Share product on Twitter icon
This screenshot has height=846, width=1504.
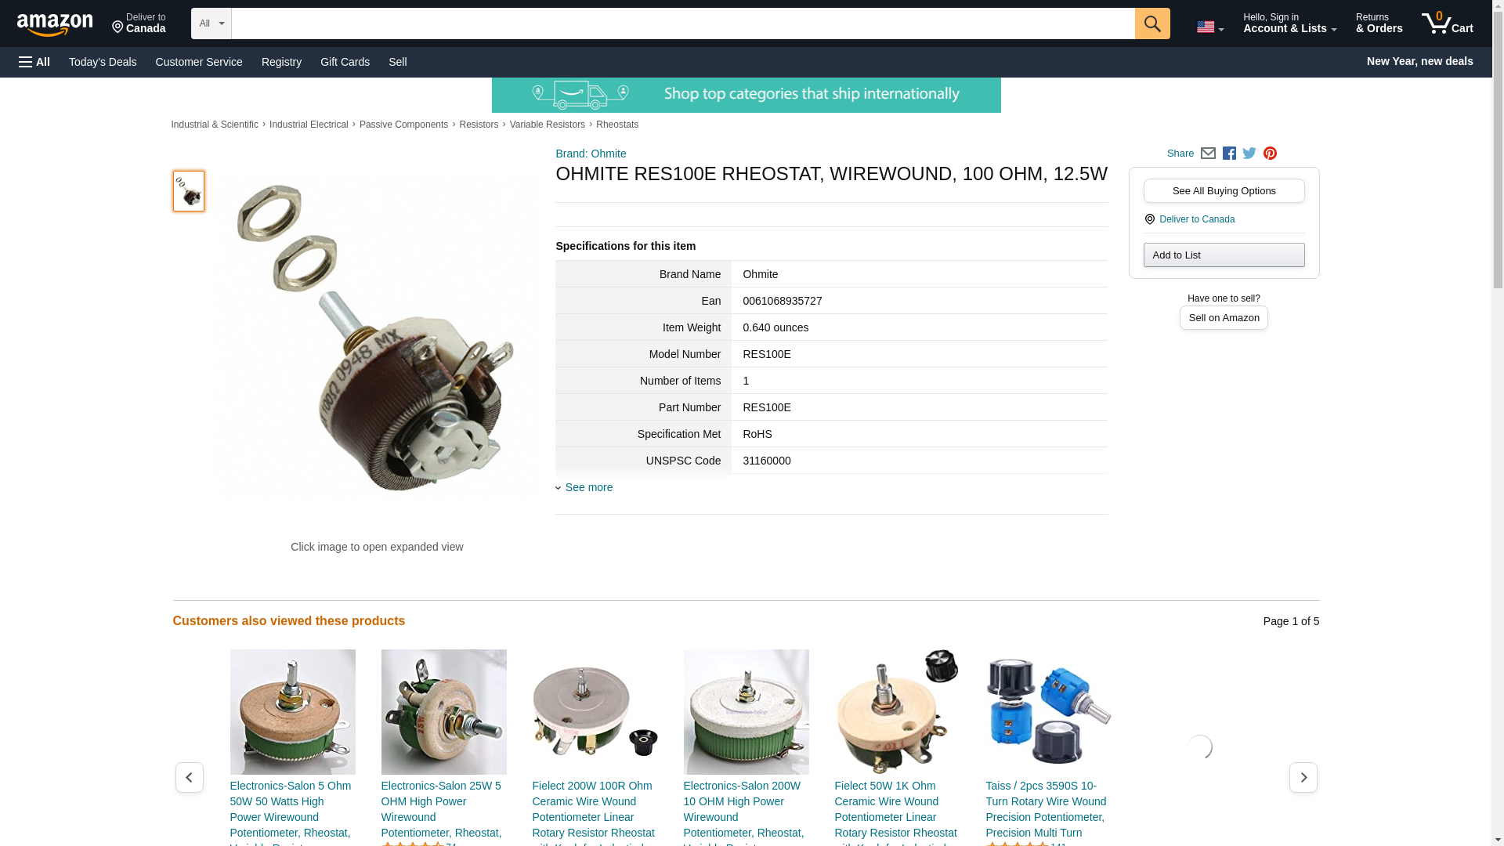point(1249,154)
